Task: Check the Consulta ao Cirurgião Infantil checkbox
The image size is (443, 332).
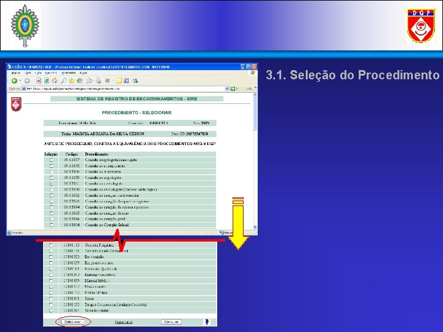Action: pos(51,225)
